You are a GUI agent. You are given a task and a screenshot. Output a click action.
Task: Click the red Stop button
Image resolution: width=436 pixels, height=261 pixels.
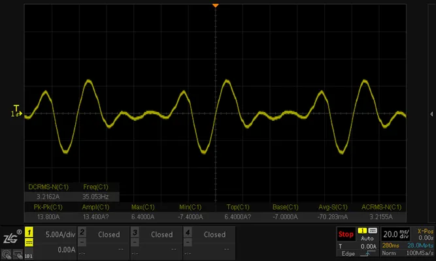tap(346, 234)
